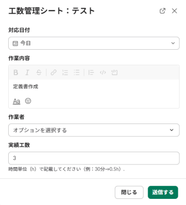
Task: Click the 送信する submit button
Action: coord(163,192)
